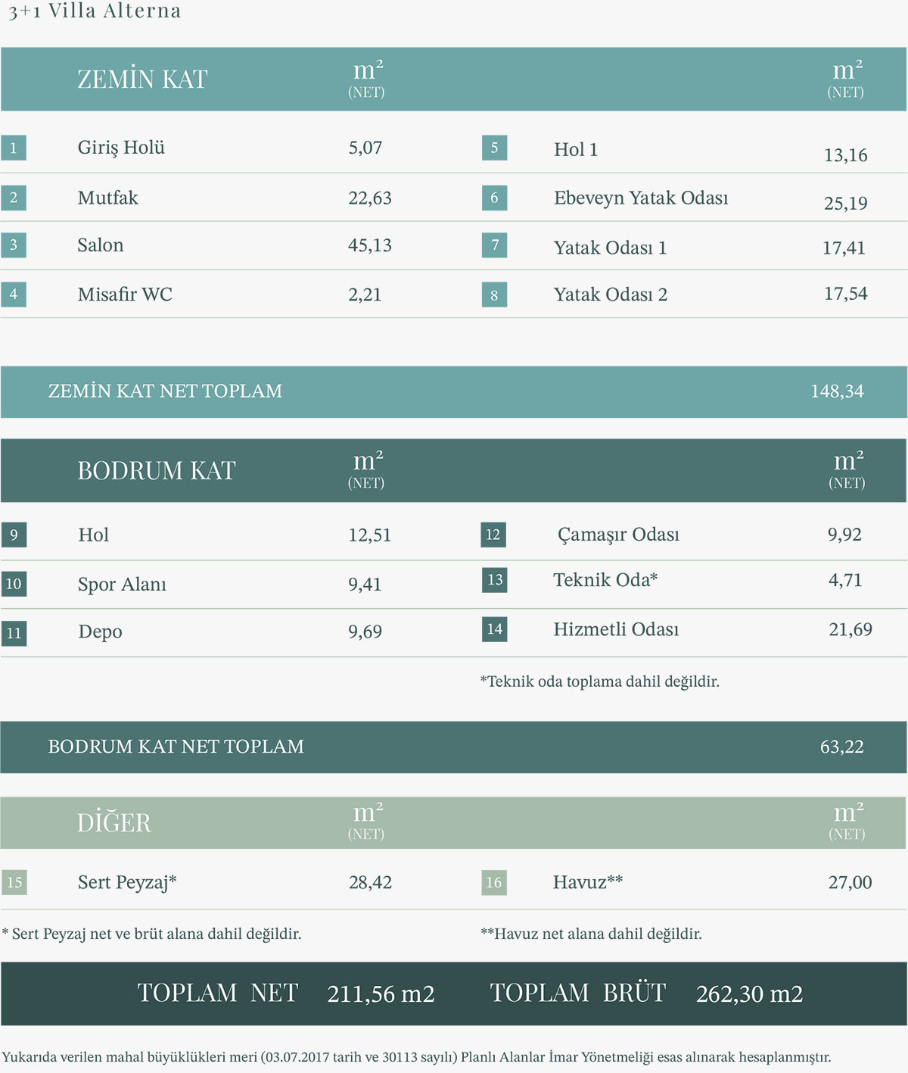Click the number 13 badge for Teknik Oda
Viewport: 908px width, 1073px height.
[494, 580]
